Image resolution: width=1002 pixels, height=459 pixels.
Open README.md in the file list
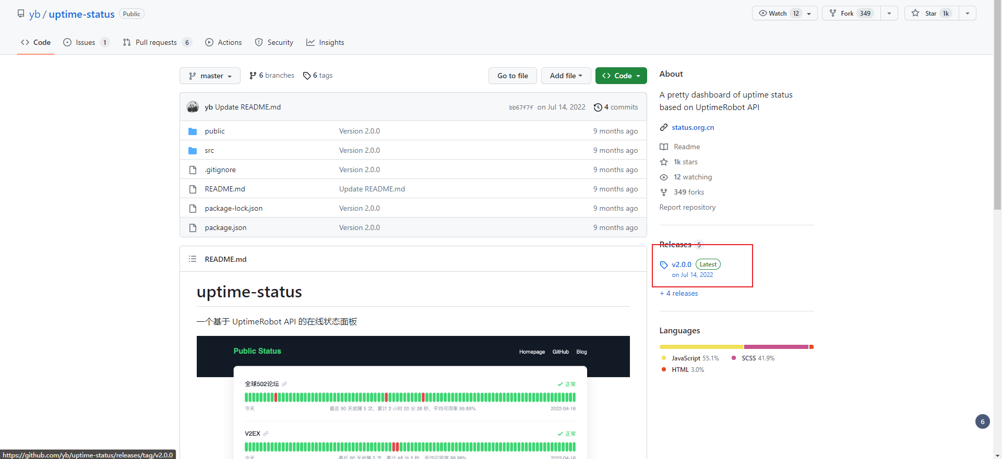[225, 189]
